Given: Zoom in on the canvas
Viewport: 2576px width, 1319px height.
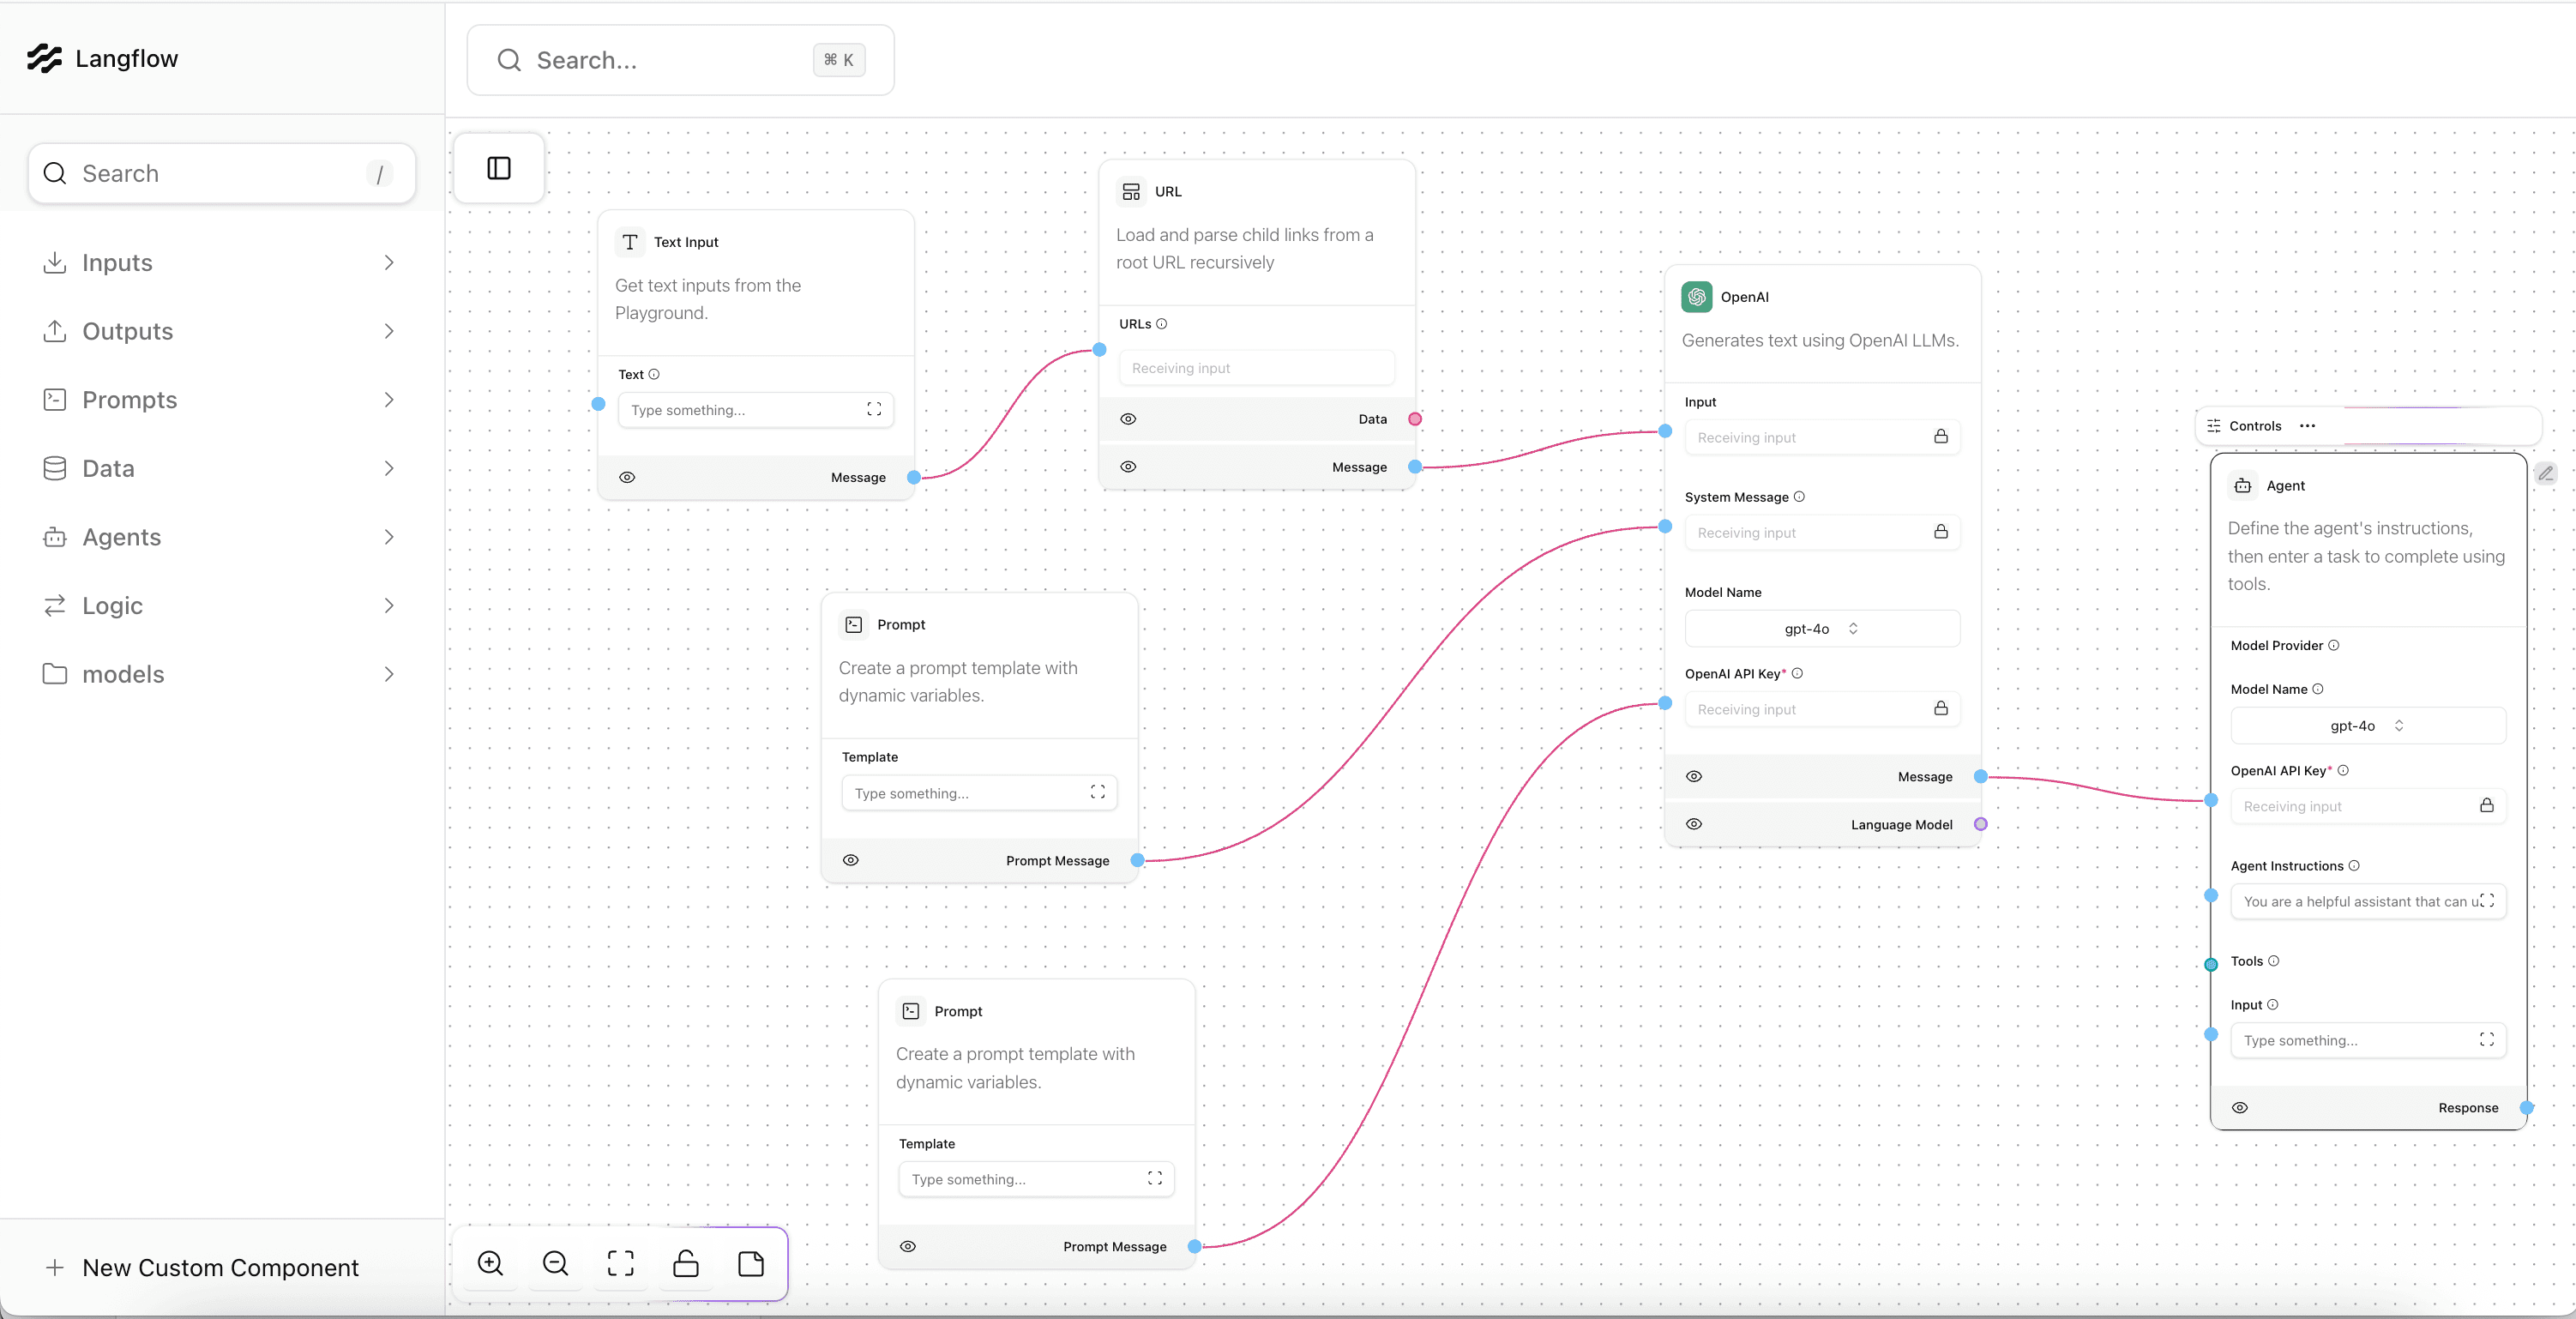Looking at the screenshot, I should click(x=490, y=1263).
